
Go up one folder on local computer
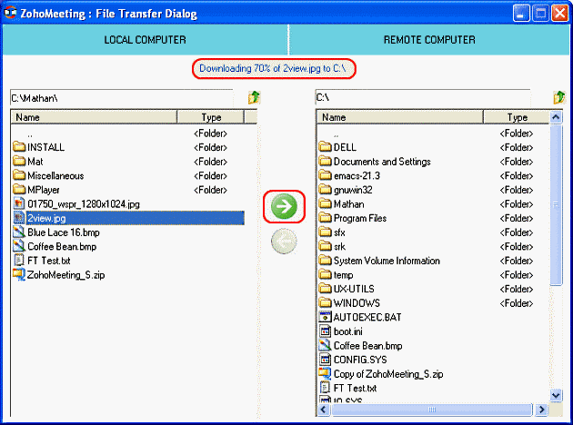click(x=254, y=97)
